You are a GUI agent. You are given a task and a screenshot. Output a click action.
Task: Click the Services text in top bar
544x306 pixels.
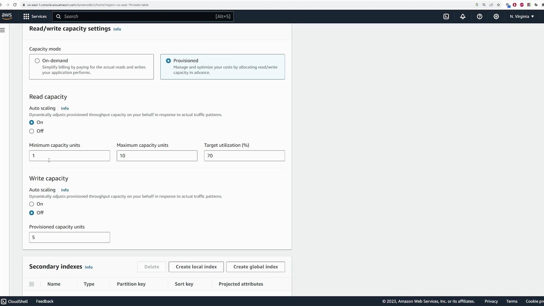pos(39,16)
